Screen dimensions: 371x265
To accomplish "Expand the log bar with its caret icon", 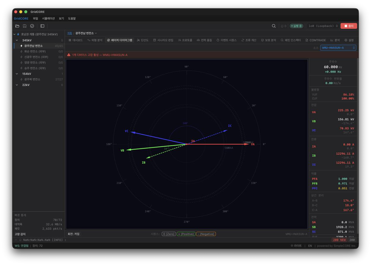I will pyautogui.click(x=16, y=240).
